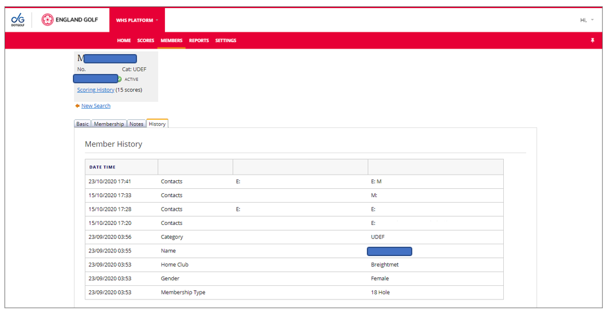Click the Name row label
The height and width of the screenshot is (312, 606).
point(168,250)
